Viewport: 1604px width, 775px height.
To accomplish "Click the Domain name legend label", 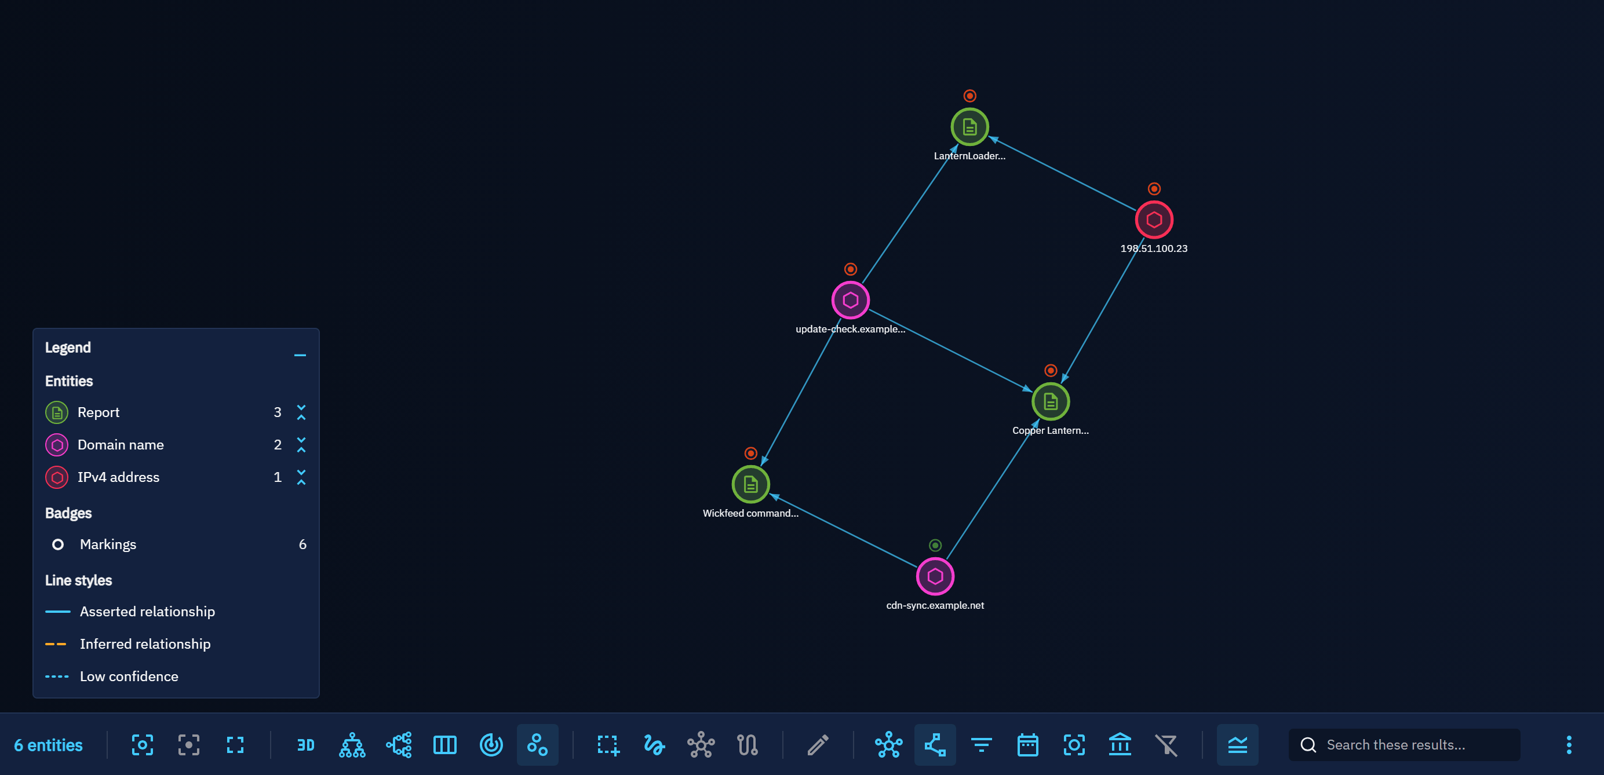I will [x=121, y=444].
